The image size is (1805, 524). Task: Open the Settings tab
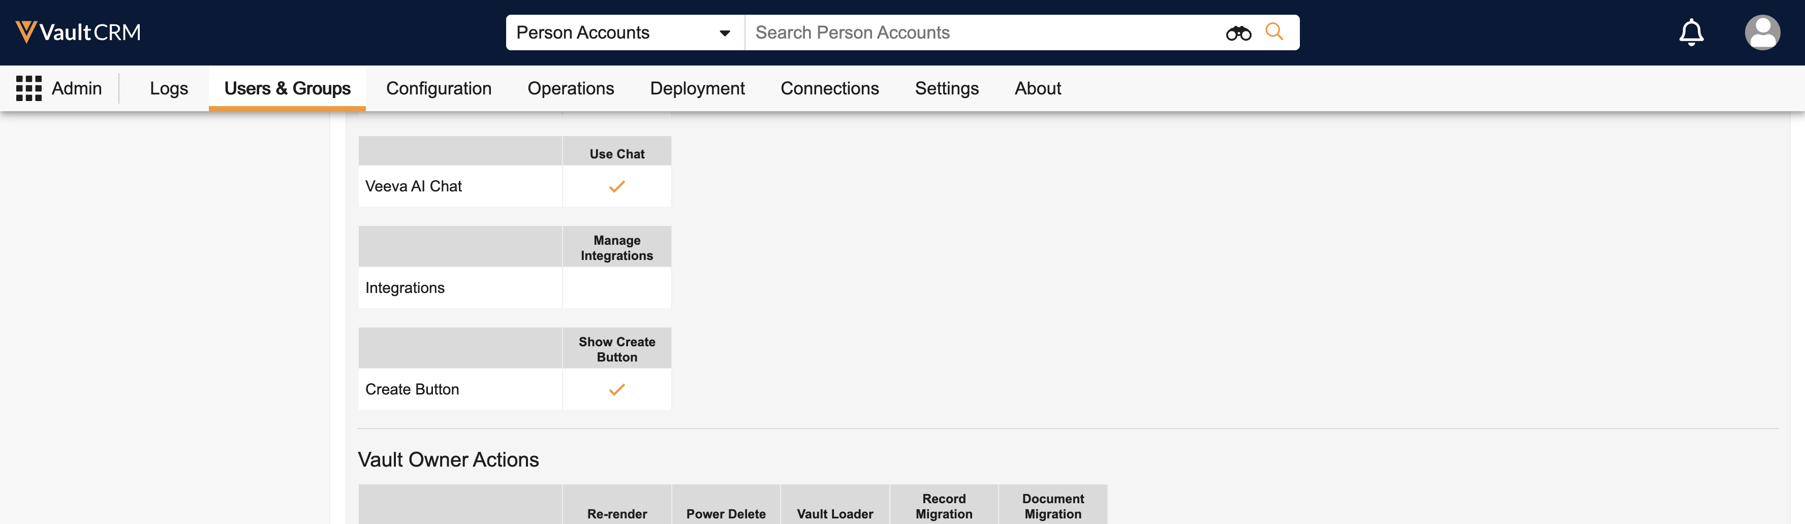tap(947, 88)
